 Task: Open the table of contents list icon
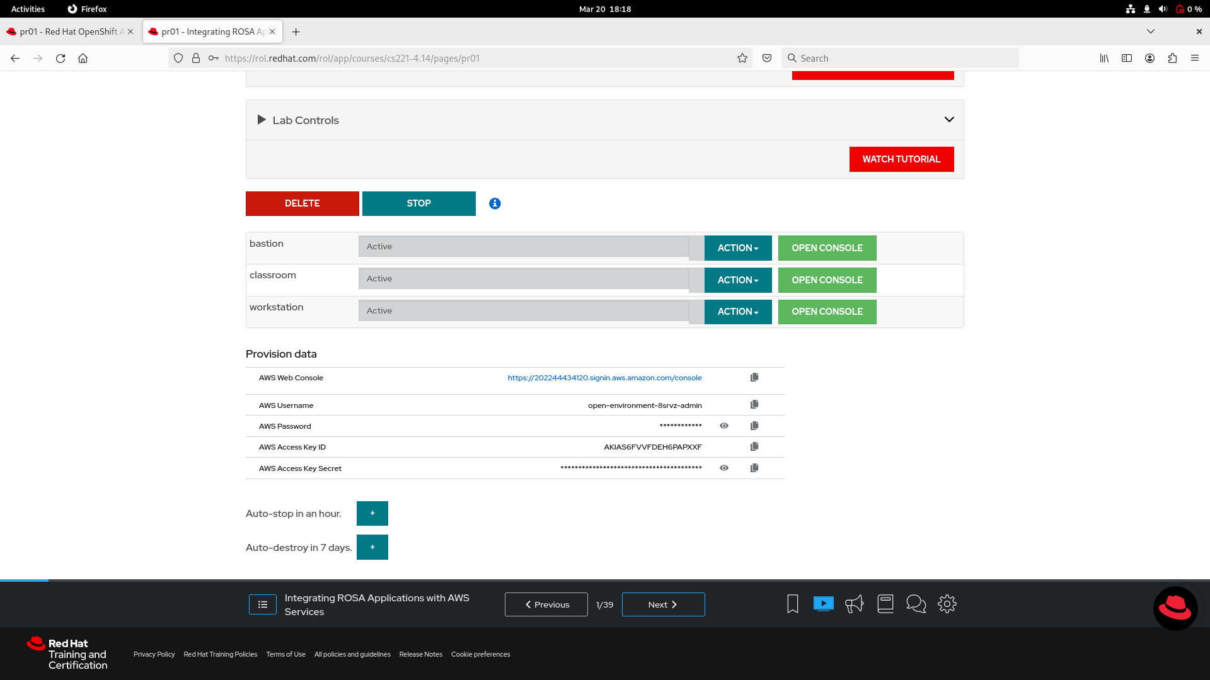pyautogui.click(x=263, y=604)
